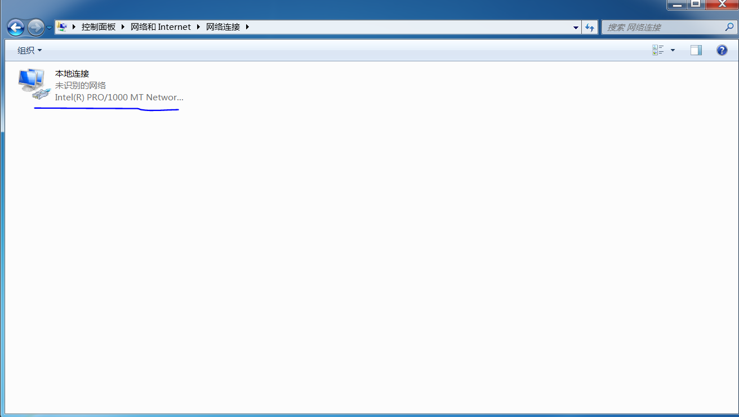Select 网络连接 in the breadcrumb
Image resolution: width=739 pixels, height=417 pixels.
(x=223, y=26)
